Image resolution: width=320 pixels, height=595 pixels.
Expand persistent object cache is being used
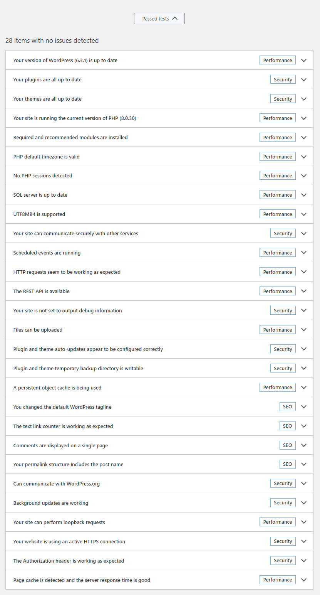[x=304, y=388]
